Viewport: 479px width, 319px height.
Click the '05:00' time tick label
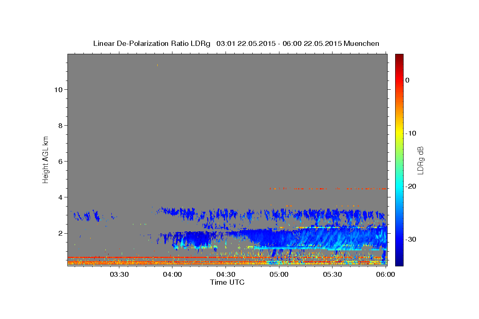pos(279,274)
